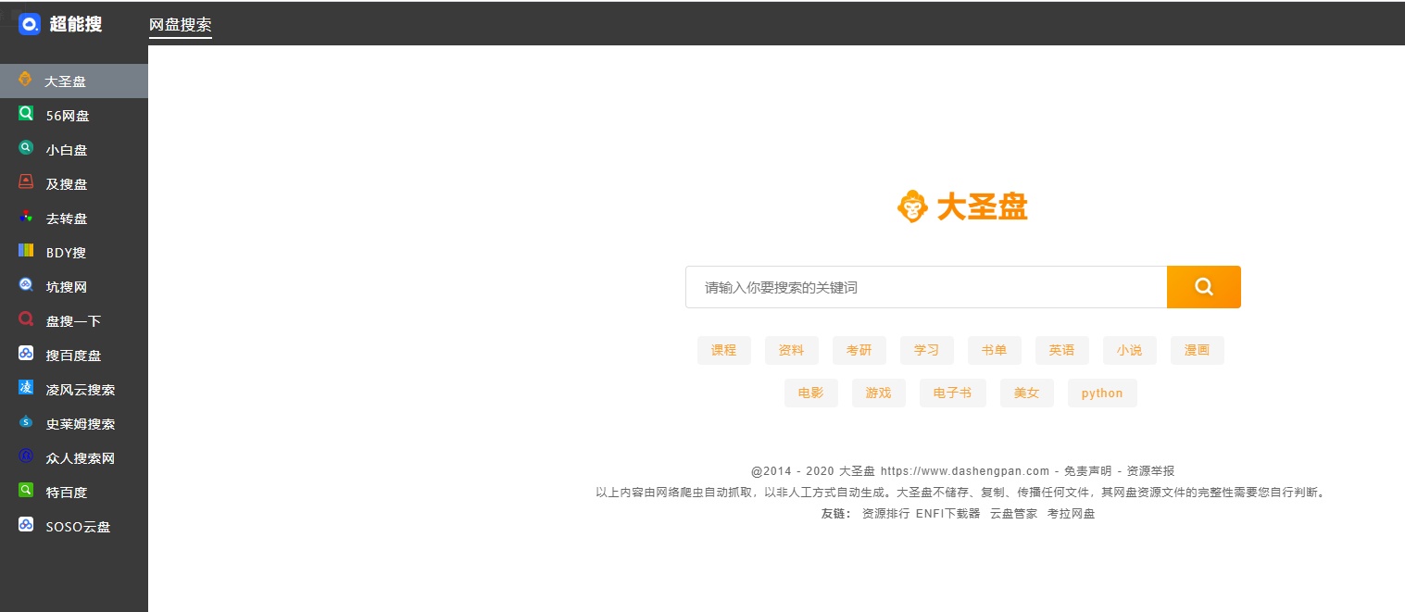Image resolution: width=1405 pixels, height=612 pixels.
Task: Open the 资源举报 link
Action: [x=1150, y=470]
